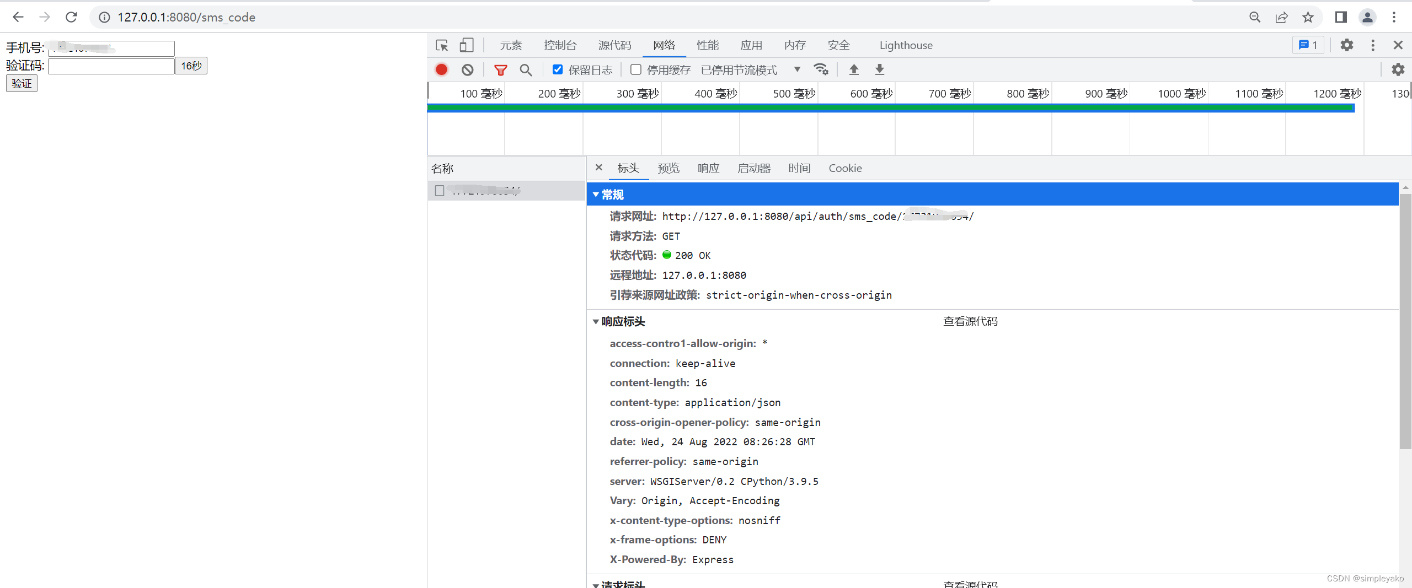The image size is (1412, 588).
Task: Click the headers pane vertical scrollbar
Action: tap(1405, 321)
